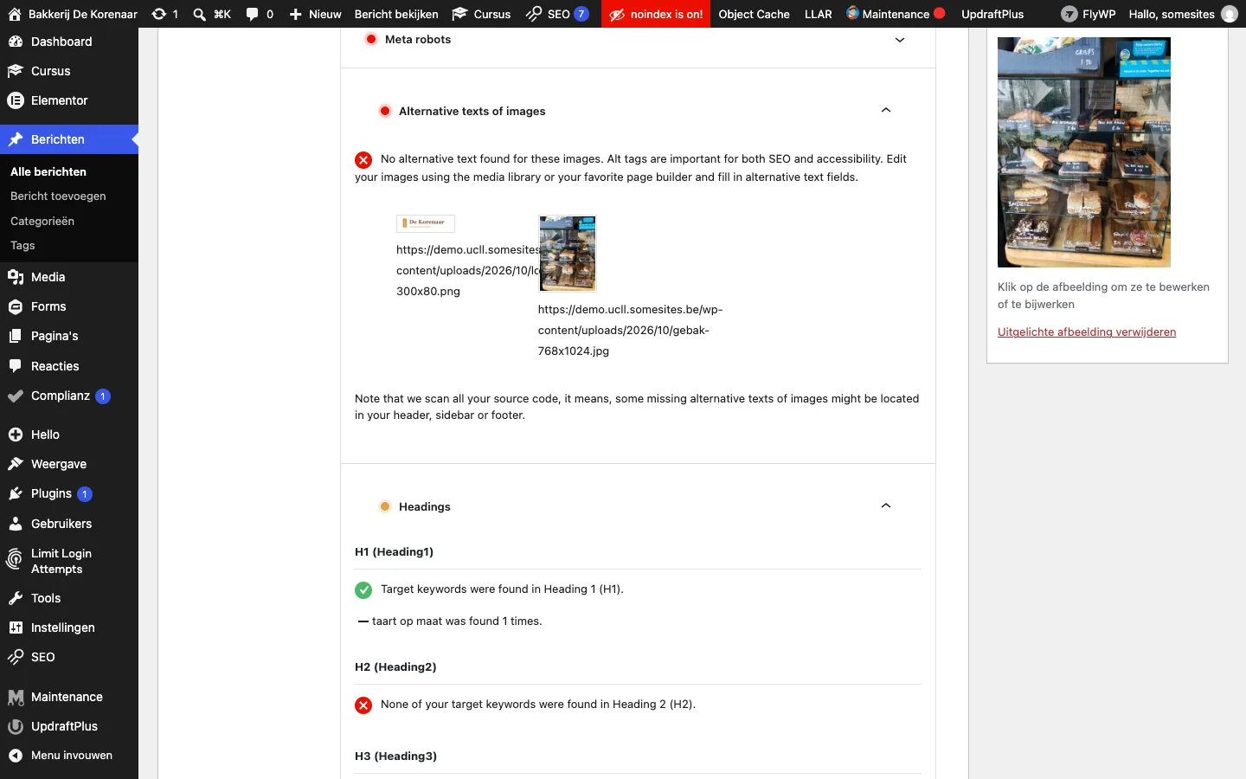Click Uitgelichte afbeelding verwijderen link
Image resolution: width=1246 pixels, height=779 pixels.
(1087, 332)
